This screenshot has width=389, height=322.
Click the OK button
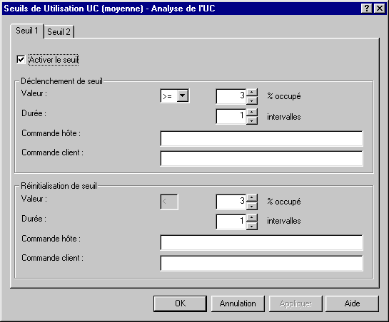tap(180, 303)
